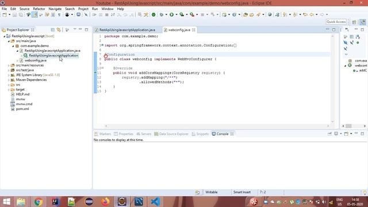Click the Focus on Active Task icon in Project Explorer
This screenshot has height=207, width=368.
coord(67,30)
